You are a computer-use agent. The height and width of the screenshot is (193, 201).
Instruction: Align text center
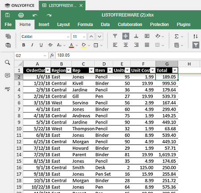[126, 45]
